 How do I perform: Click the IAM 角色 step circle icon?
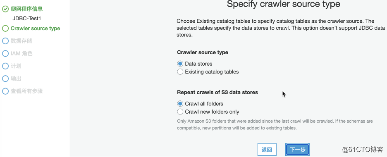(5, 53)
